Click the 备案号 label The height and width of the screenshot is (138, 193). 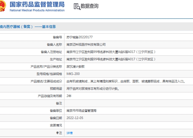(57, 37)
